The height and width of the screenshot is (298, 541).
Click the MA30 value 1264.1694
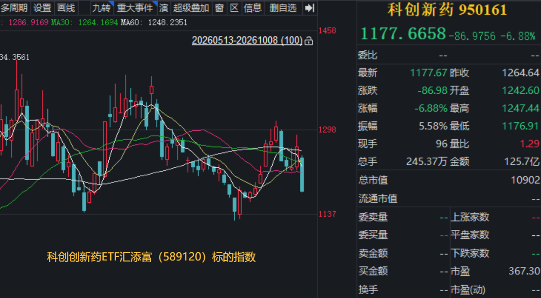[98, 23]
